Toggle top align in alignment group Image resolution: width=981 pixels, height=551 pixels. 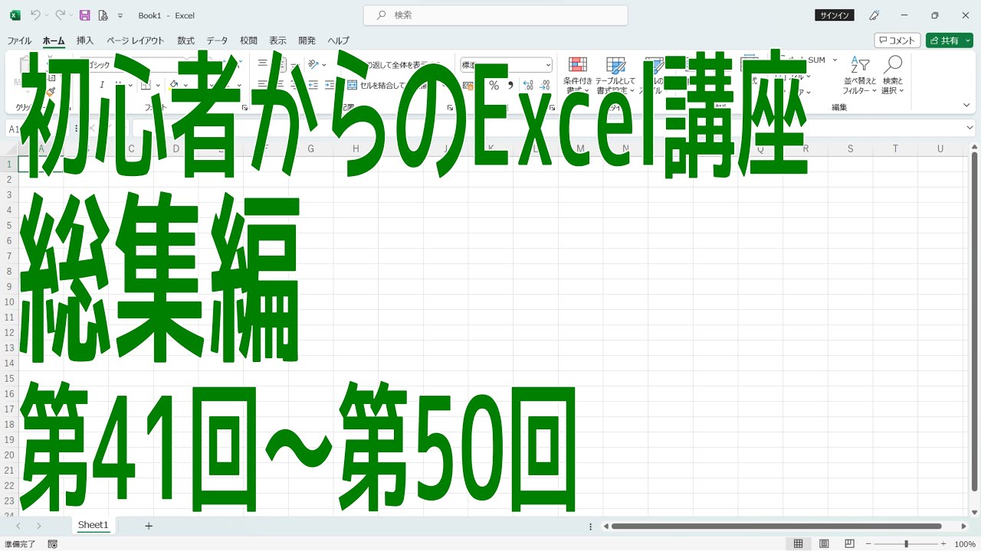263,65
